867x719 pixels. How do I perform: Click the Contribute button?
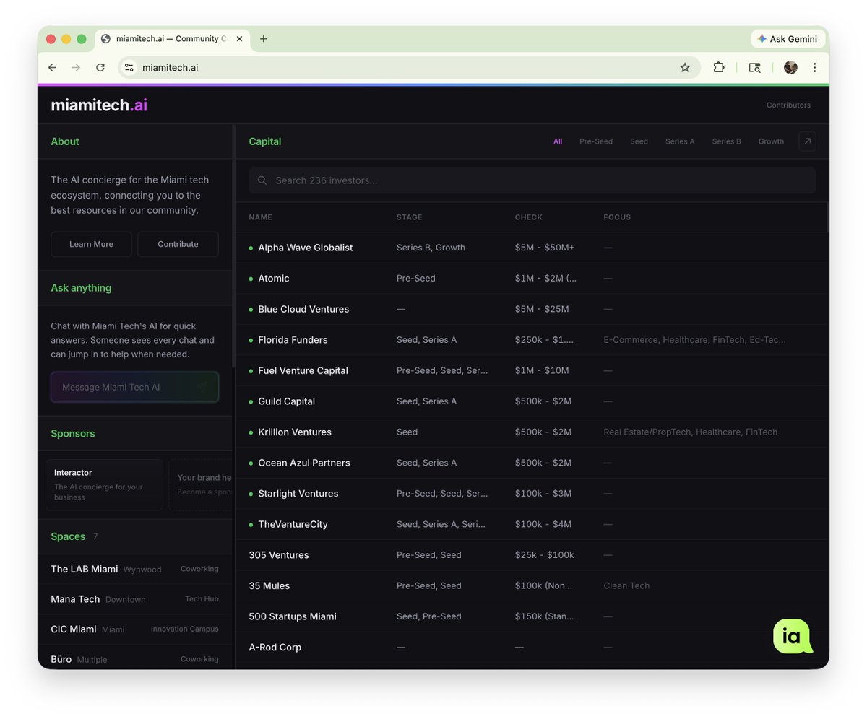tap(178, 244)
